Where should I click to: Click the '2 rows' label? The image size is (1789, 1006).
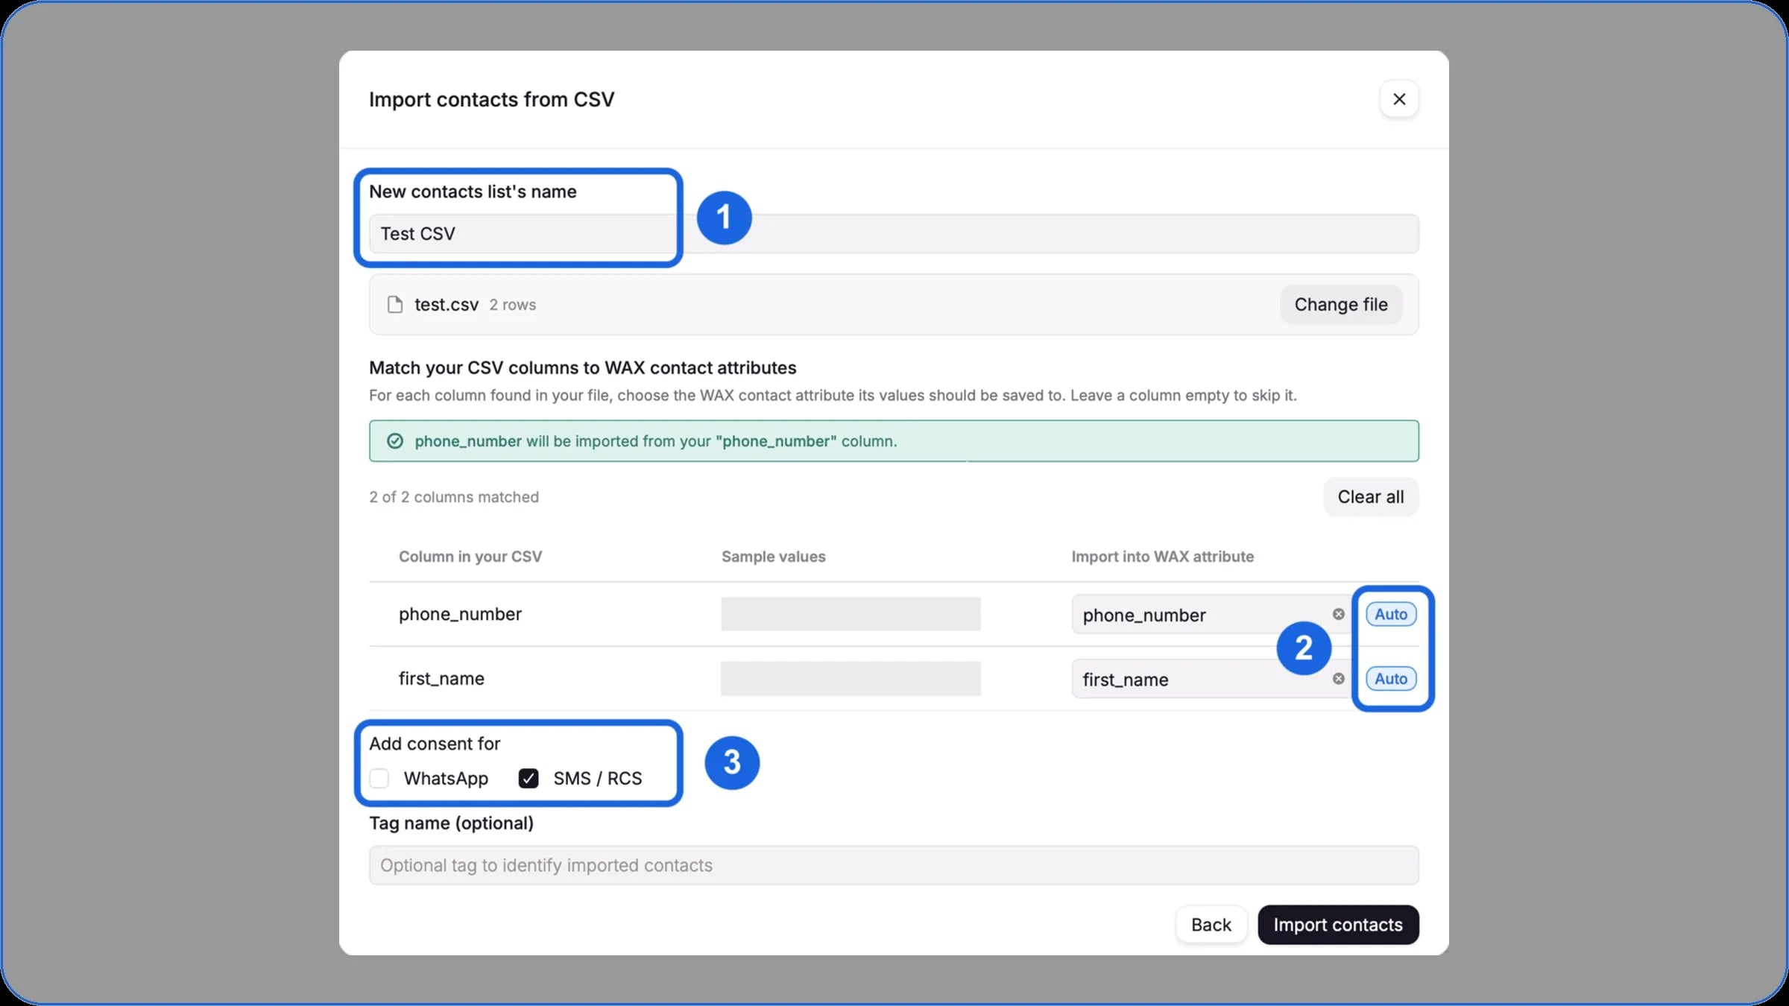(512, 305)
